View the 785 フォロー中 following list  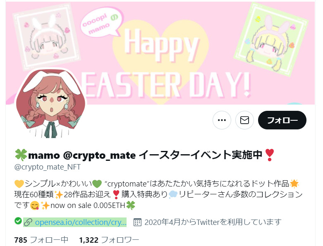[x=41, y=240]
